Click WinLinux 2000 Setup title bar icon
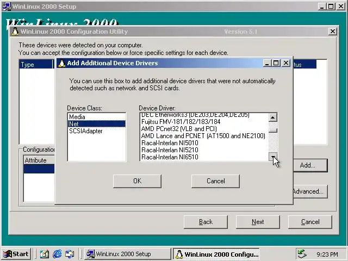This screenshot has width=348, height=261. point(7,7)
